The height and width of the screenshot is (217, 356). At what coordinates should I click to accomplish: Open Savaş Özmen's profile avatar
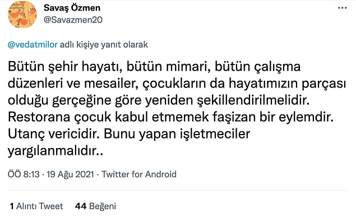22,14
